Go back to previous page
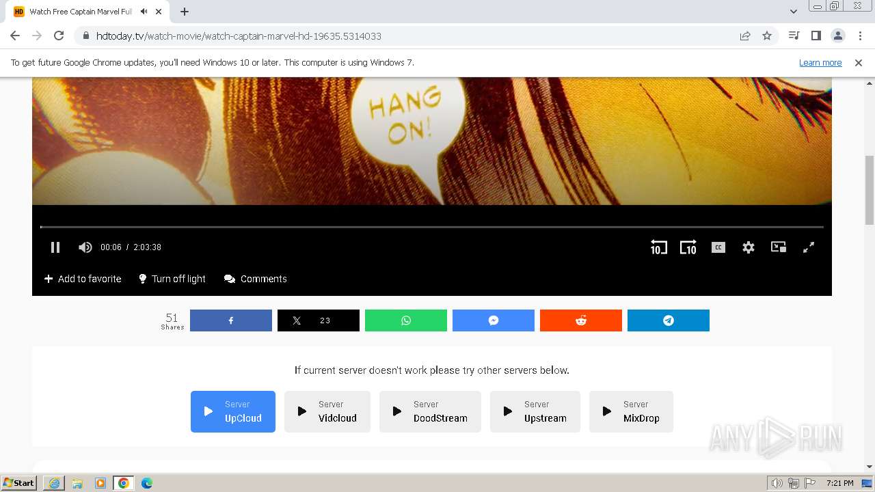This screenshot has height=492, width=875. pos(15,36)
